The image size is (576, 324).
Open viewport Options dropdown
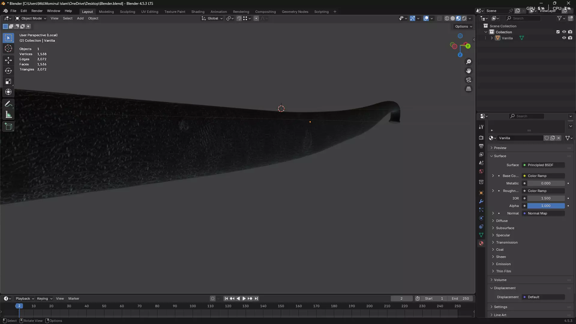pos(463,26)
